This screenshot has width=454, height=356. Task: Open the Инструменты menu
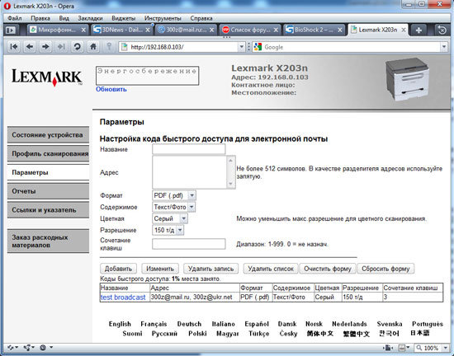pos(163,18)
